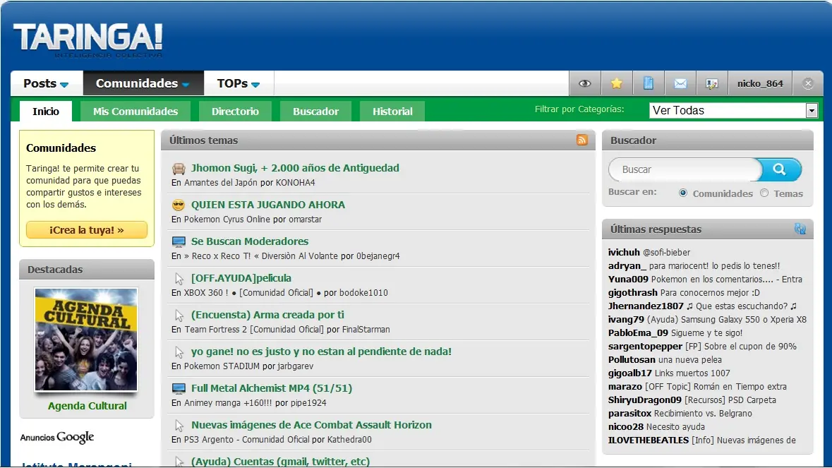Open PabloEma_09 Sigueme y te sigo reply
Image resolution: width=832 pixels, height=468 pixels.
tap(675, 332)
